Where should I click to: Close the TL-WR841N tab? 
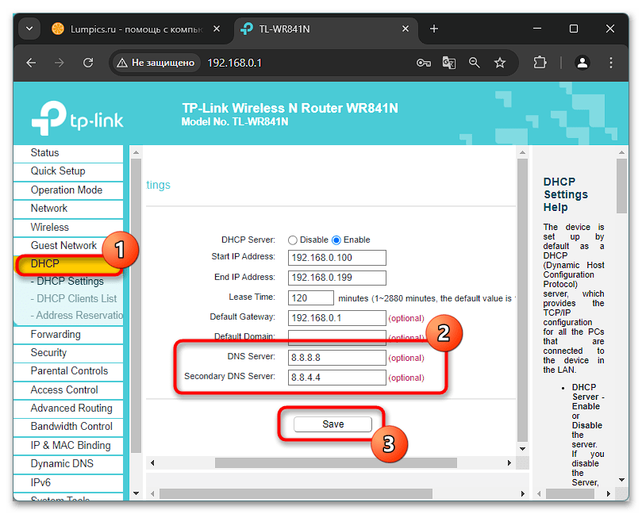click(406, 29)
